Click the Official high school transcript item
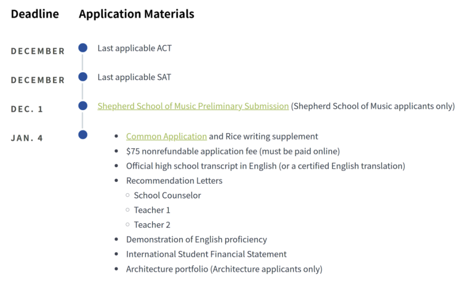 (x=265, y=166)
